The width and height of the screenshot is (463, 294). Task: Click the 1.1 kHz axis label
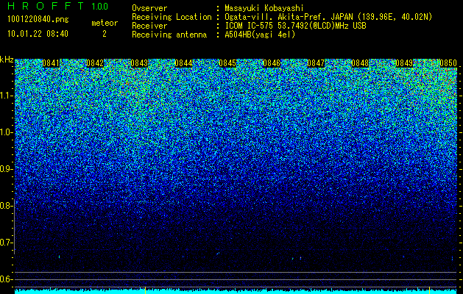point(6,96)
